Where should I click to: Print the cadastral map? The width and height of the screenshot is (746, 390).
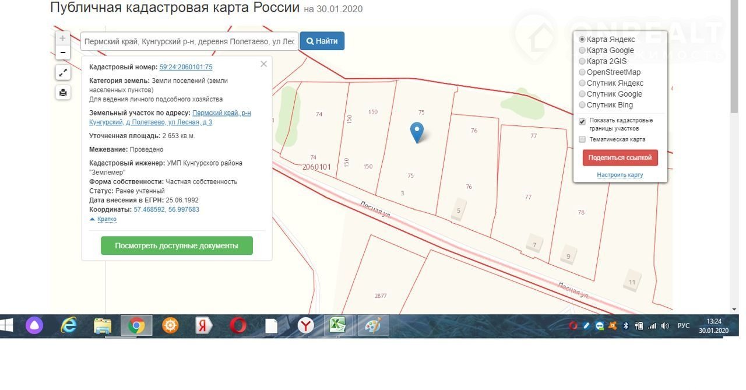[63, 92]
